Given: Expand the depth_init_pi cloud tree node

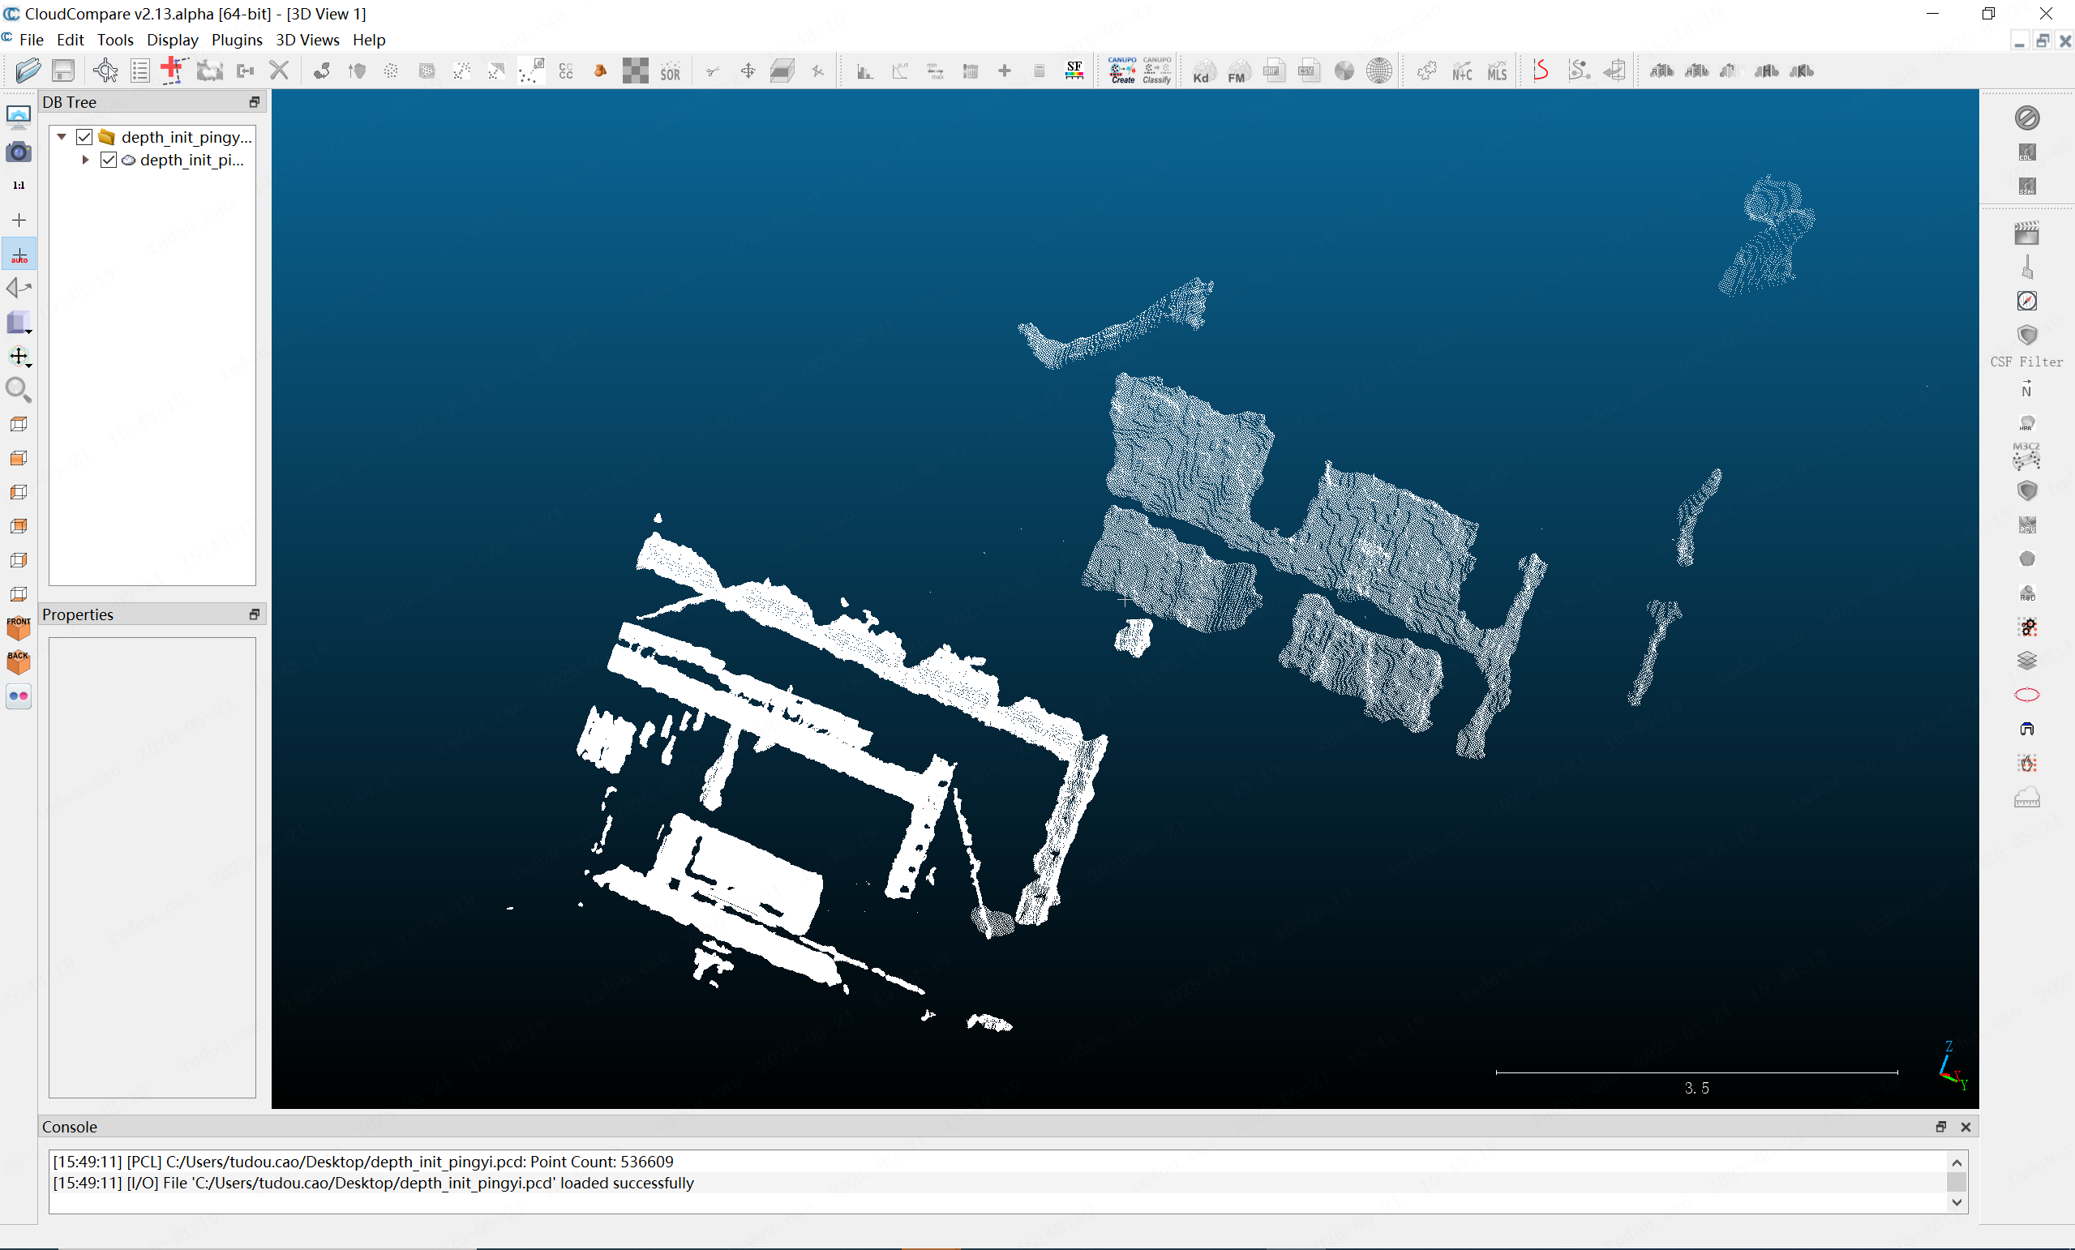Looking at the screenshot, I should tap(85, 160).
